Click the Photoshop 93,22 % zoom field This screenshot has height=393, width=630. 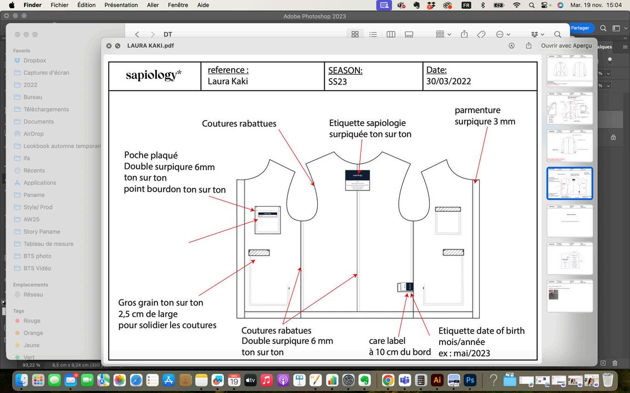tap(31, 365)
